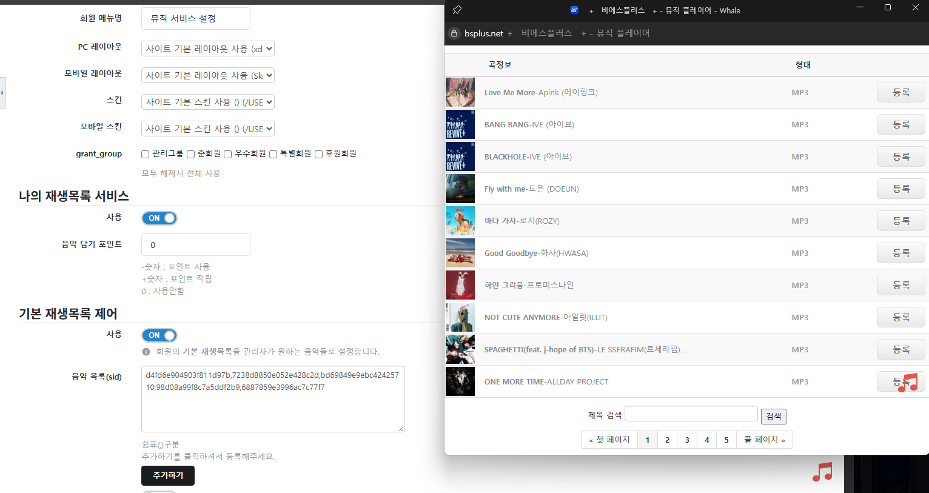Select the Love Me More-Apink song title

click(541, 92)
